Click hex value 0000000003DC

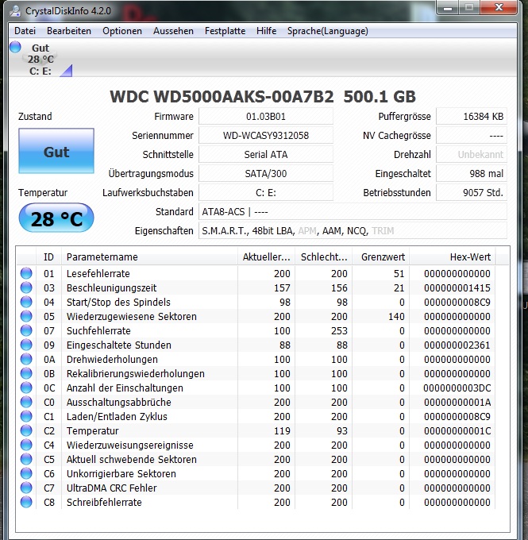(457, 388)
